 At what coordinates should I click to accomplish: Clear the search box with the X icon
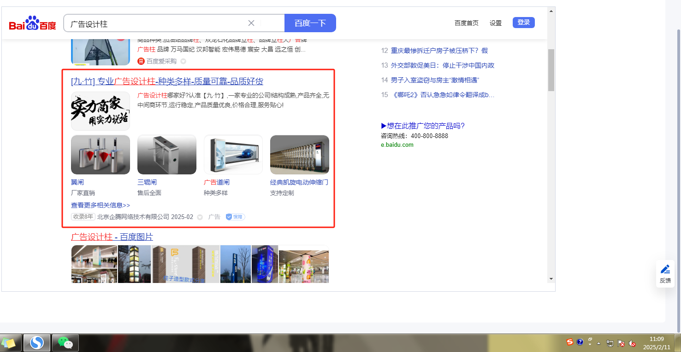251,23
